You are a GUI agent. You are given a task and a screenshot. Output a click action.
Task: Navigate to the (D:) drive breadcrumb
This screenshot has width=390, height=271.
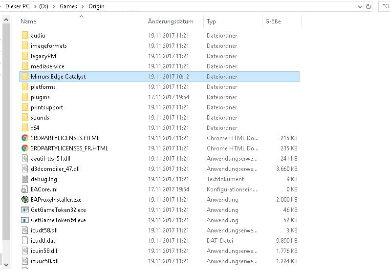(x=44, y=6)
